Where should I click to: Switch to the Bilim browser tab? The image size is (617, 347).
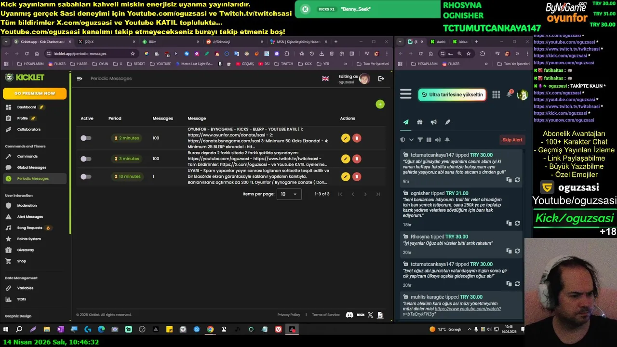(170, 42)
